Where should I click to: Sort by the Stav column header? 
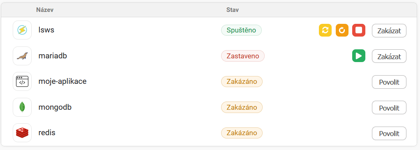tap(233, 10)
